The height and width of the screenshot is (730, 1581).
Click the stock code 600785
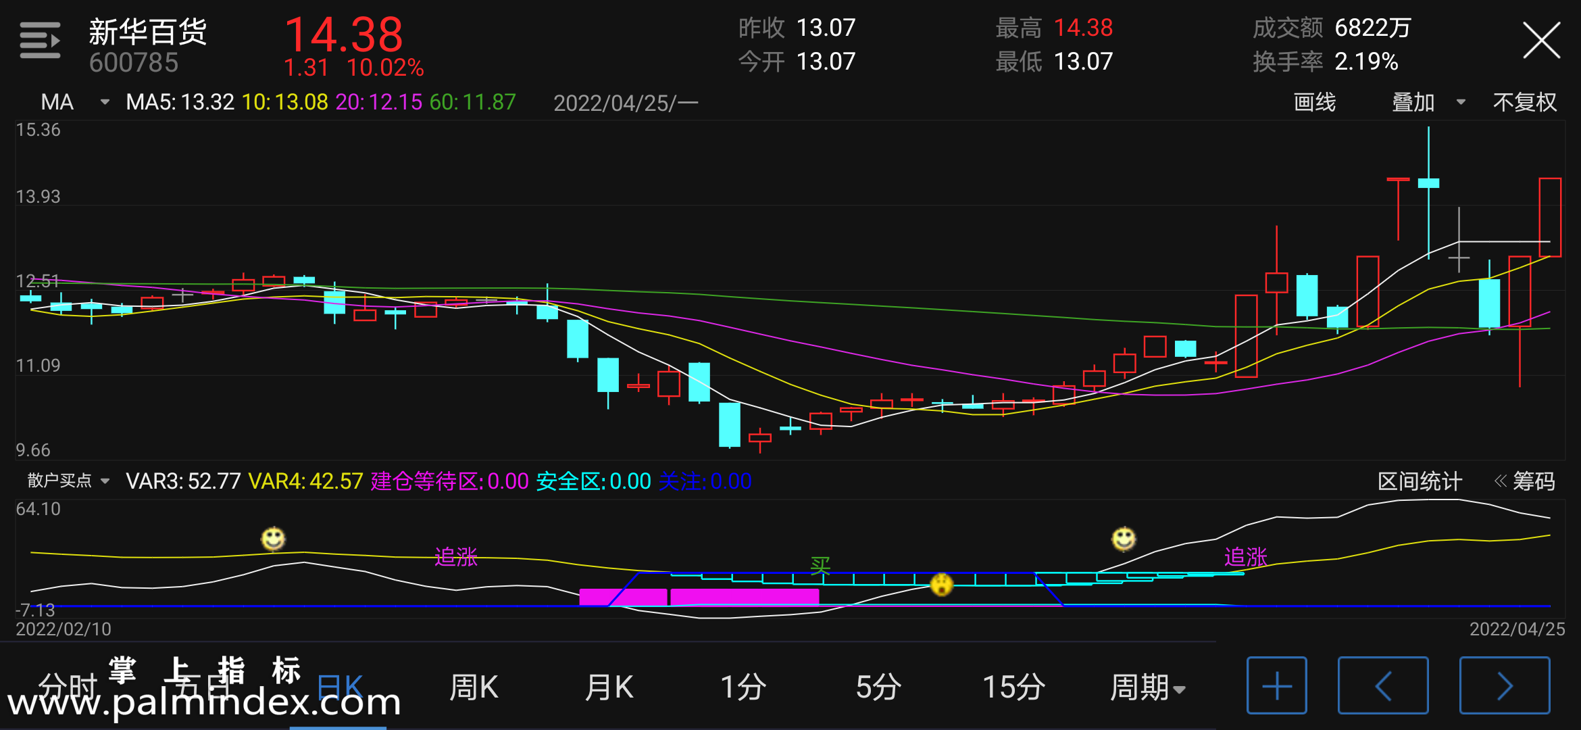coord(134,63)
